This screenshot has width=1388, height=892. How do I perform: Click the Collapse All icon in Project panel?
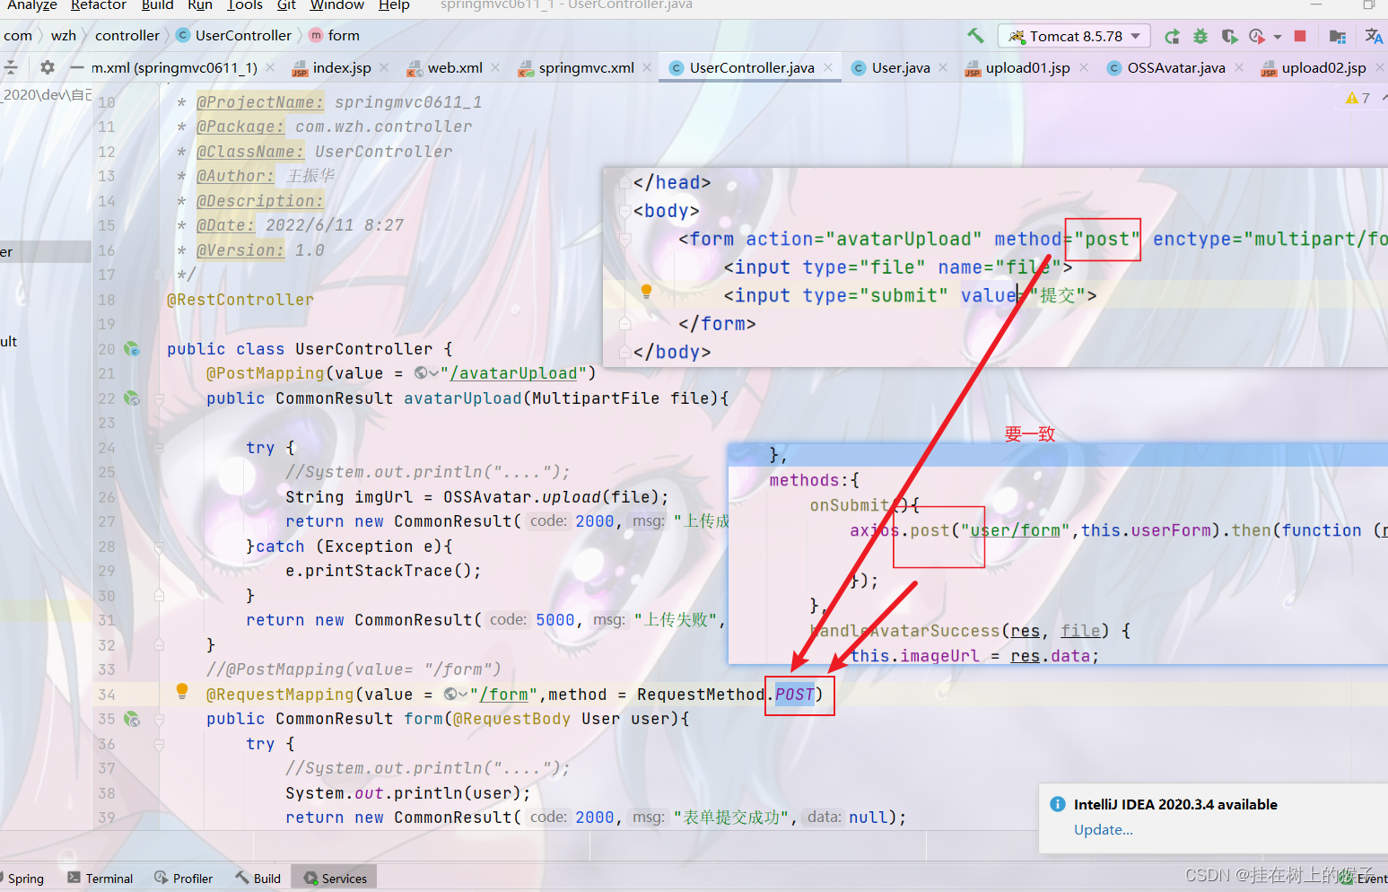point(11,67)
